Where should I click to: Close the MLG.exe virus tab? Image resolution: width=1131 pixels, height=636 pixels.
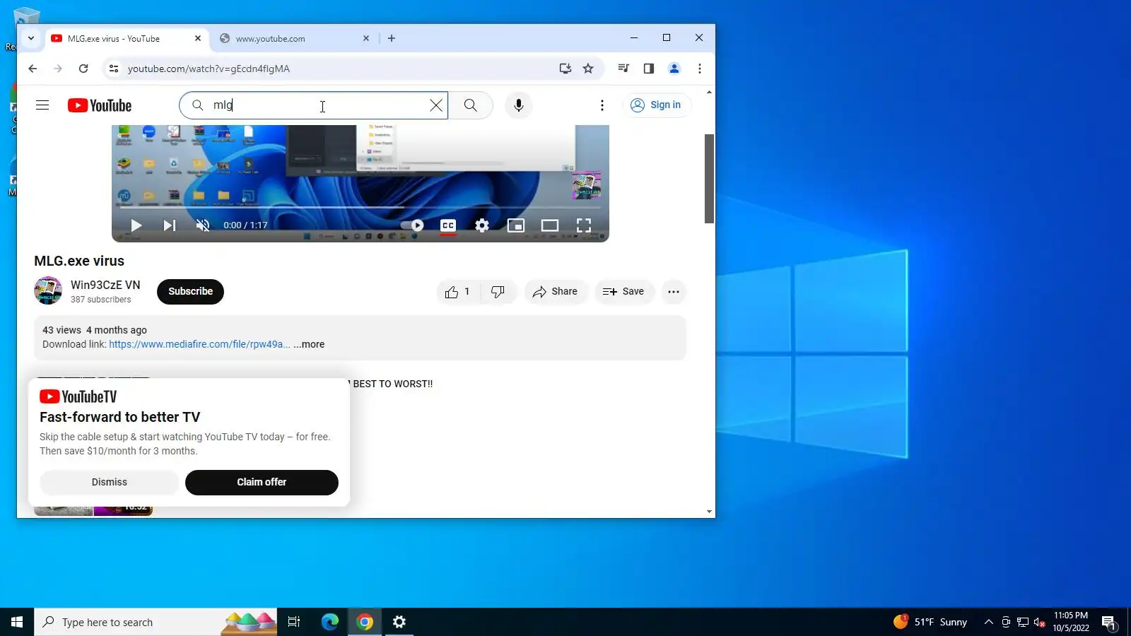point(198,39)
